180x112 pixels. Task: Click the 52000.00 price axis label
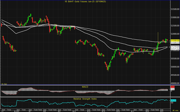[174, 34]
